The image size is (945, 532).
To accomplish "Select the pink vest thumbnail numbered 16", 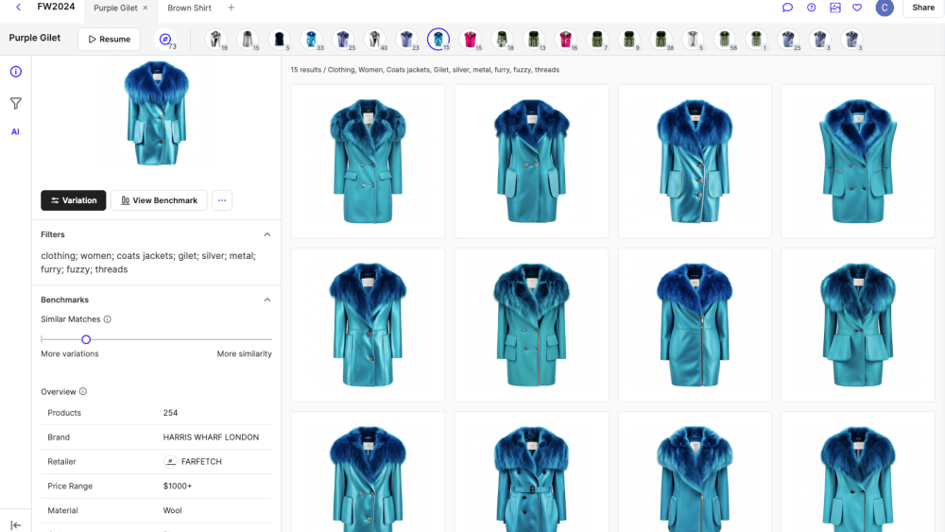I will pos(565,39).
